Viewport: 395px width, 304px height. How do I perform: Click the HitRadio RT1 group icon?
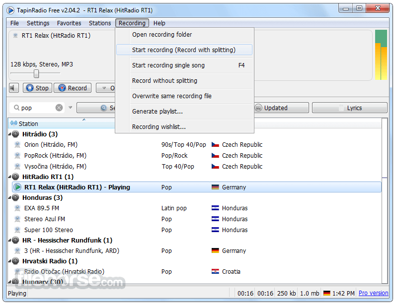click(x=15, y=177)
